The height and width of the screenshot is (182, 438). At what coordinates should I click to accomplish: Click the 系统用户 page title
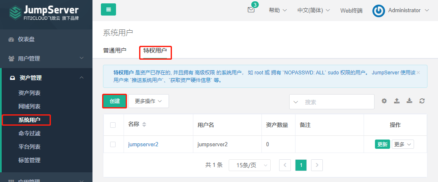[x=118, y=32]
